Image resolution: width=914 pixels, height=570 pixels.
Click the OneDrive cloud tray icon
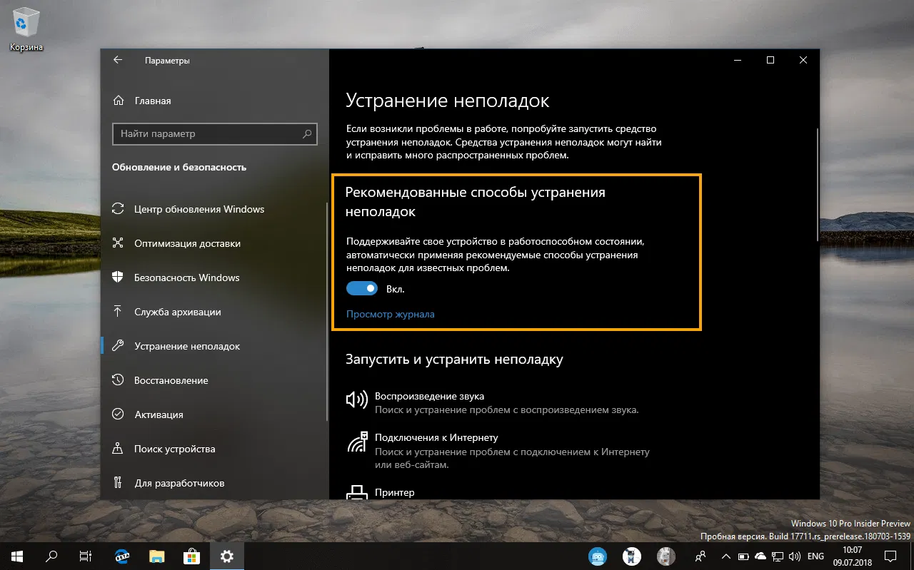[x=760, y=556]
